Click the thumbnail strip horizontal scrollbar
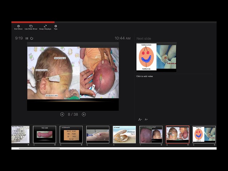Screen dimensions: 228x171 click(39, 149)
